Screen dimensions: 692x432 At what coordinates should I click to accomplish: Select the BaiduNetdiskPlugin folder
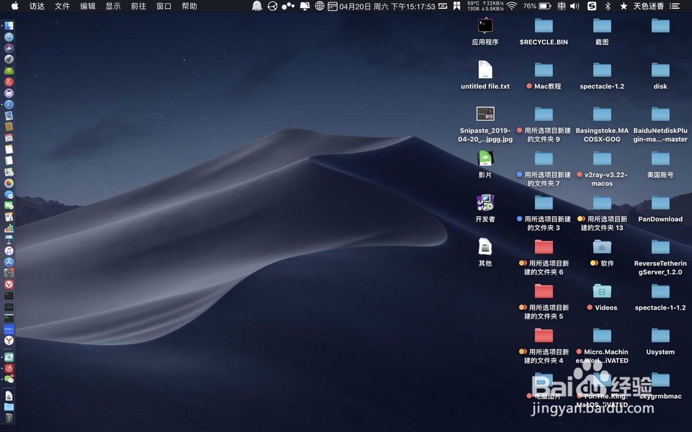660,124
